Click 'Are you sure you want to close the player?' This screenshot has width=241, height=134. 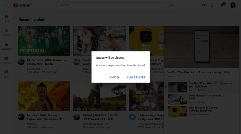coord(121,65)
